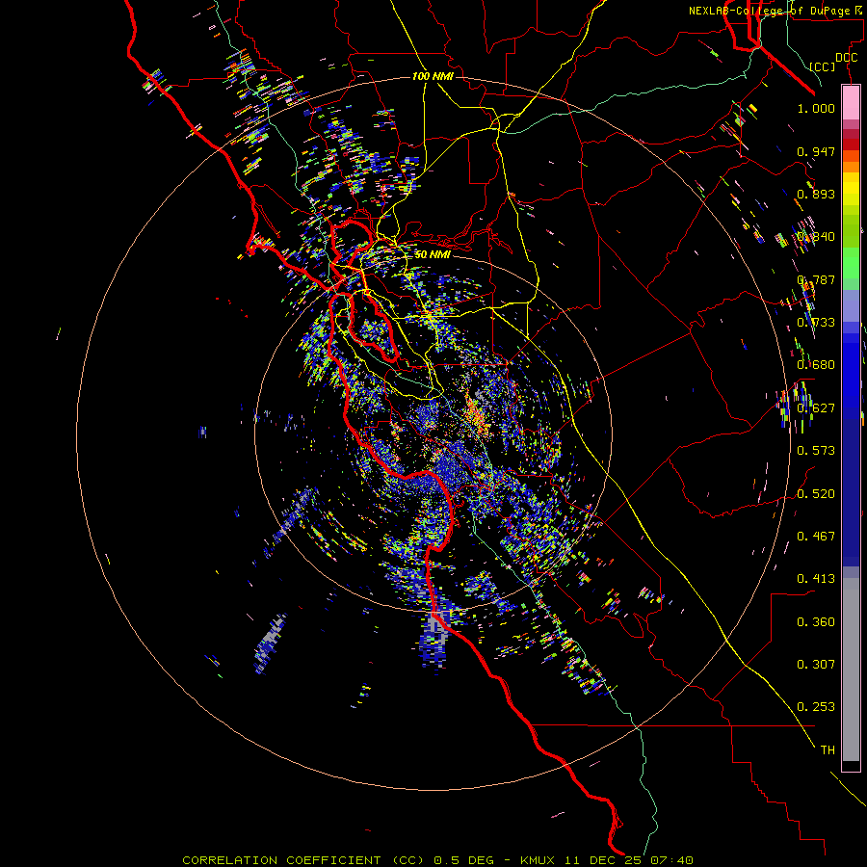Click the 50 NMI range ring label
Screen dimensions: 867x867
point(433,255)
